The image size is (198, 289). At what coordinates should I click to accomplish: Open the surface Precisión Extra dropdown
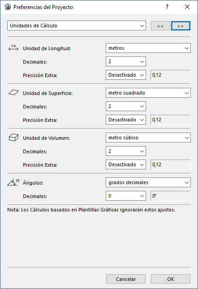point(126,120)
